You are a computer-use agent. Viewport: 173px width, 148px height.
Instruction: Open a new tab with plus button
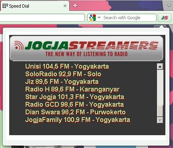coord(75,6)
